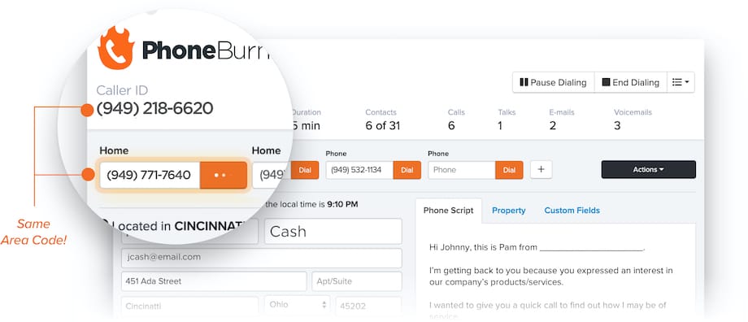Image resolution: width=748 pixels, height=322 pixels.
Task: Switch to the Property tab
Action: 508,211
